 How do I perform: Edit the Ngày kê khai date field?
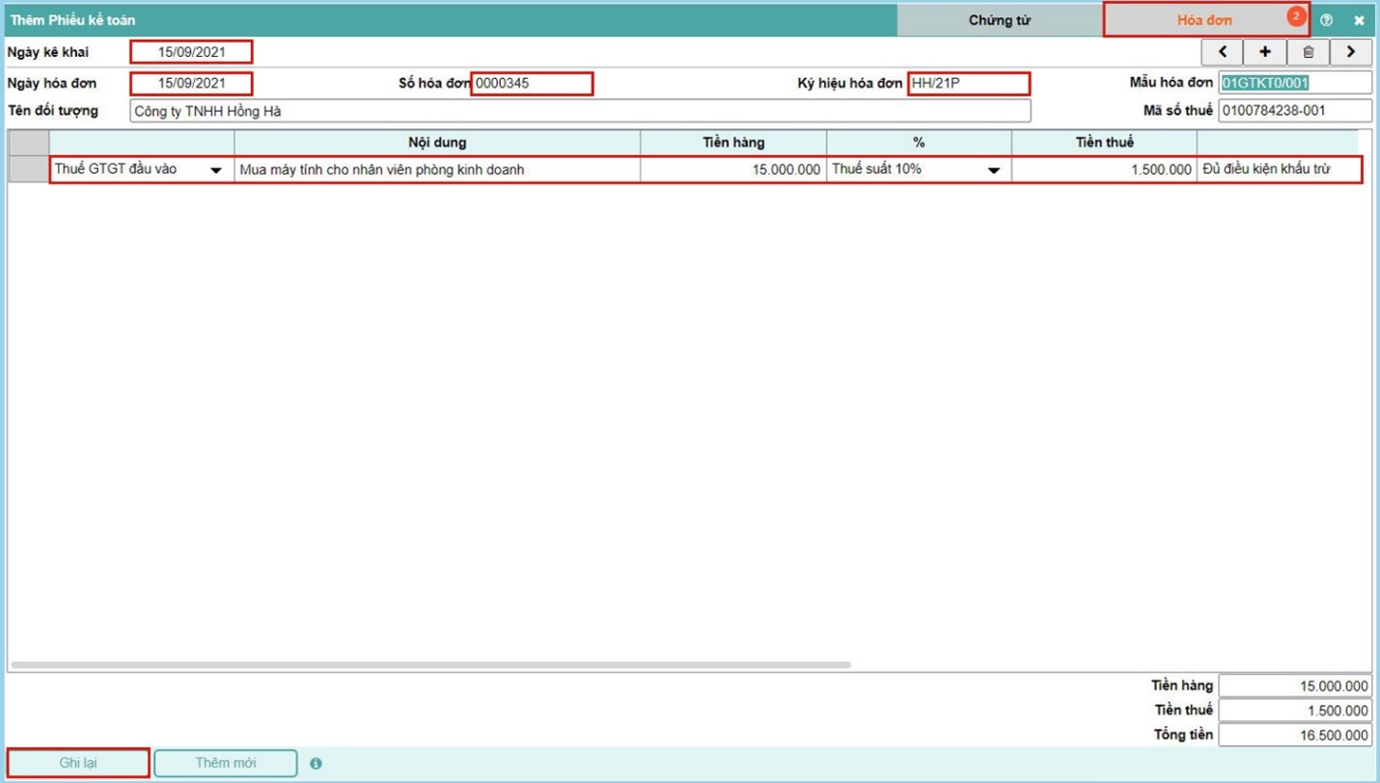pyautogui.click(x=191, y=52)
